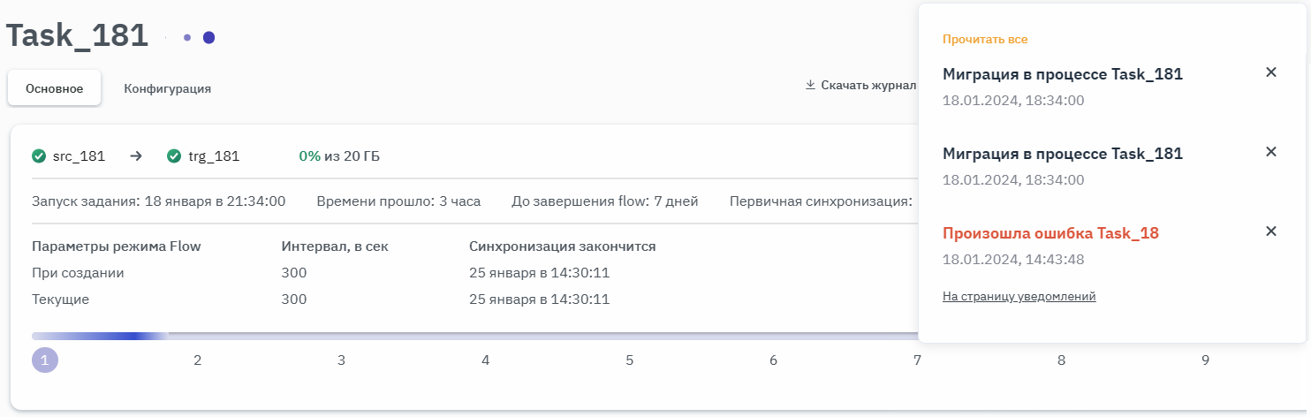Click the arrow between src_181 and trg_181
The height and width of the screenshot is (417, 1311).
(136, 156)
